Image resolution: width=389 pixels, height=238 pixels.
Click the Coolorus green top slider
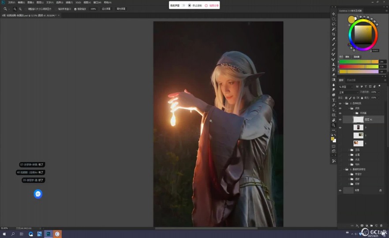coord(359,62)
